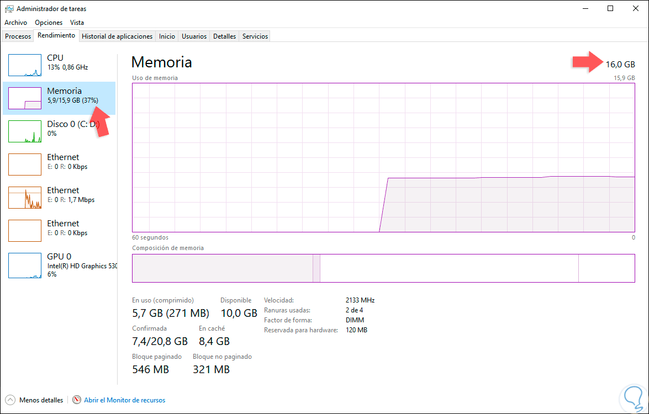Click the Uso de memoria graph

[383, 157]
